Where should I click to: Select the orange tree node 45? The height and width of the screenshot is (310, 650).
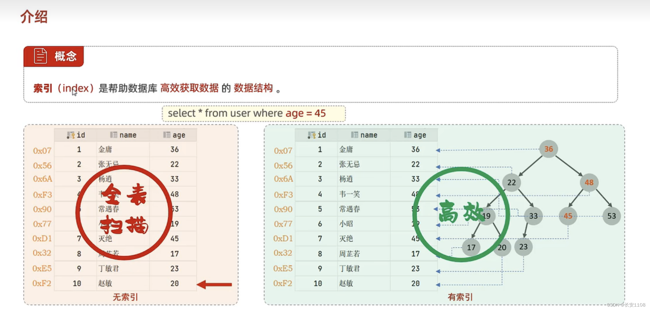[568, 216]
